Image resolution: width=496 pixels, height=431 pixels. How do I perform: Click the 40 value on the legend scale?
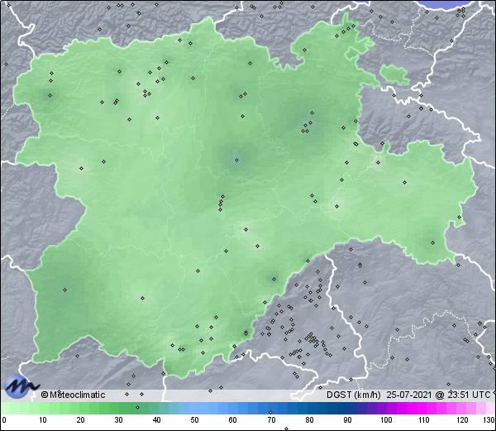[x=156, y=420]
